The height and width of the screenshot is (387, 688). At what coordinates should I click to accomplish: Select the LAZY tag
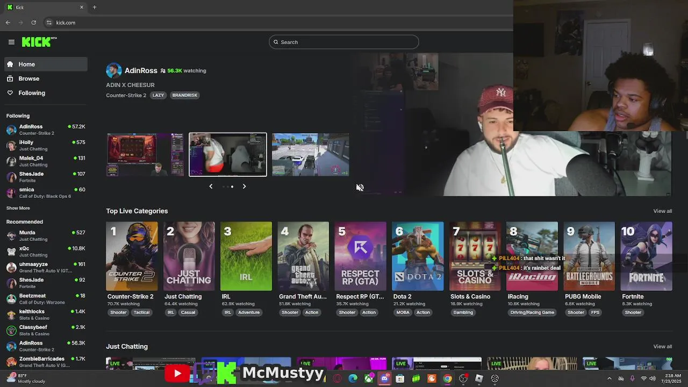pyautogui.click(x=158, y=95)
